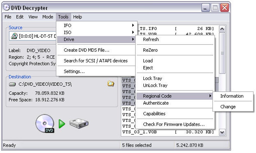The height and width of the screenshot is (153, 256).
Task: Click the file list scrollbar thumb
Action: (222, 53)
